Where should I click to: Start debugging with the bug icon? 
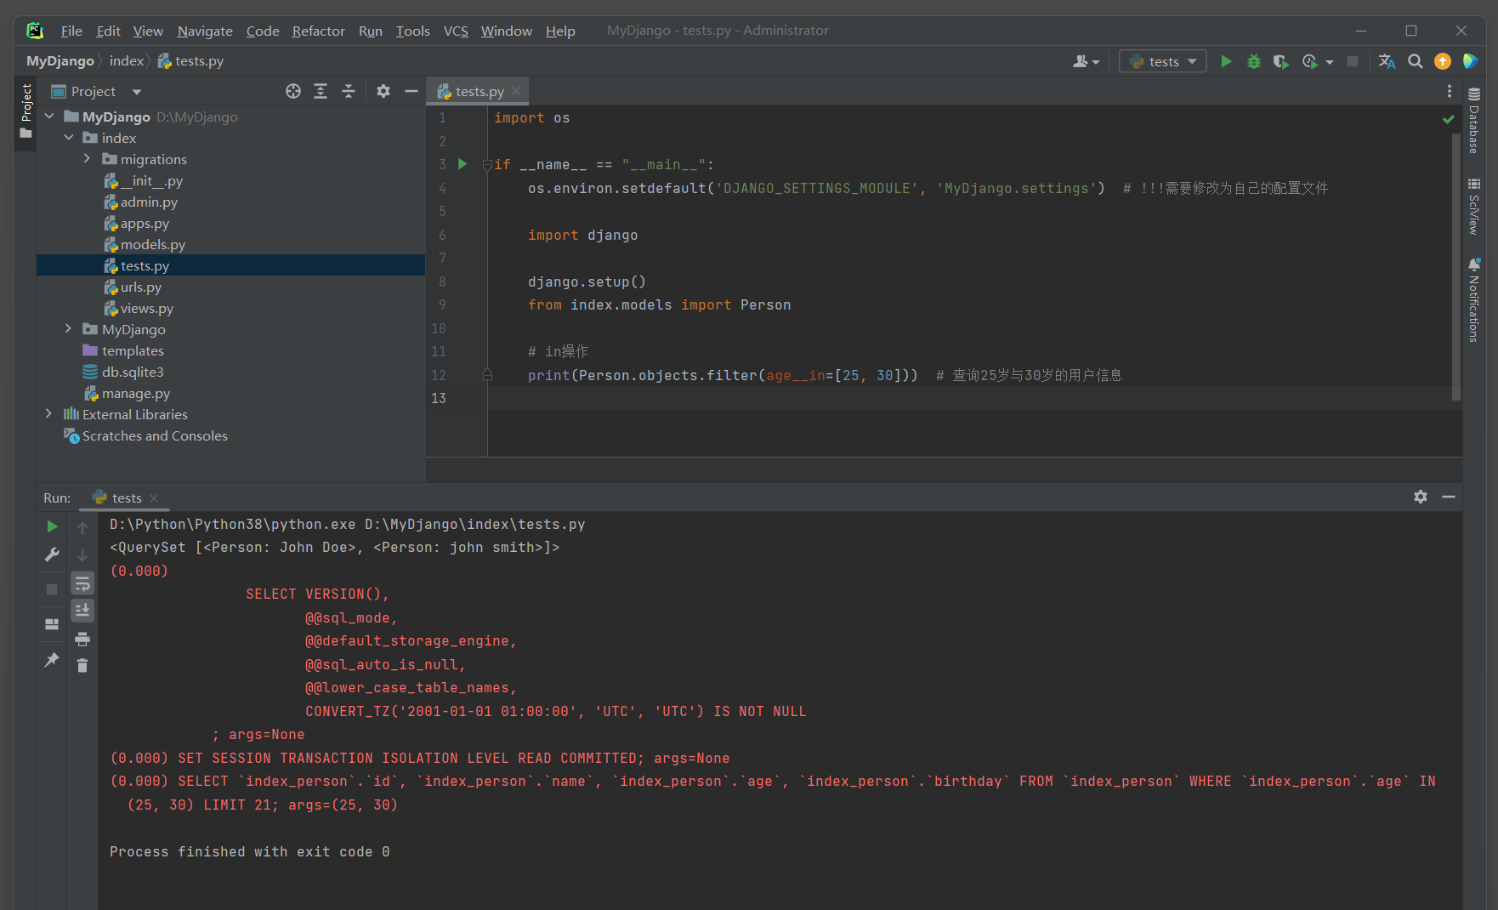(x=1253, y=61)
